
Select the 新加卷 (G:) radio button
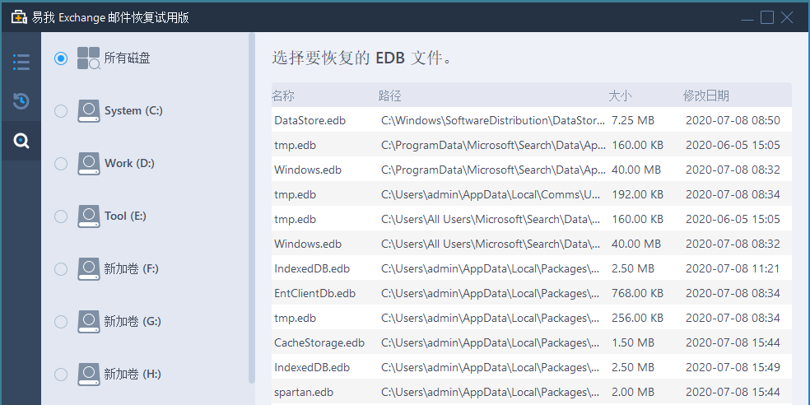click(61, 322)
